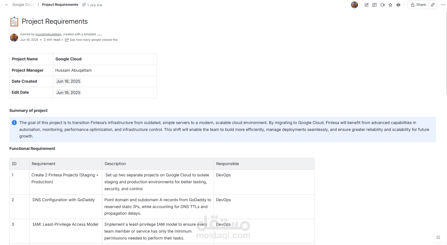Click DevOps in requirement row 1
The height and width of the screenshot is (245, 447).
pyautogui.click(x=223, y=175)
